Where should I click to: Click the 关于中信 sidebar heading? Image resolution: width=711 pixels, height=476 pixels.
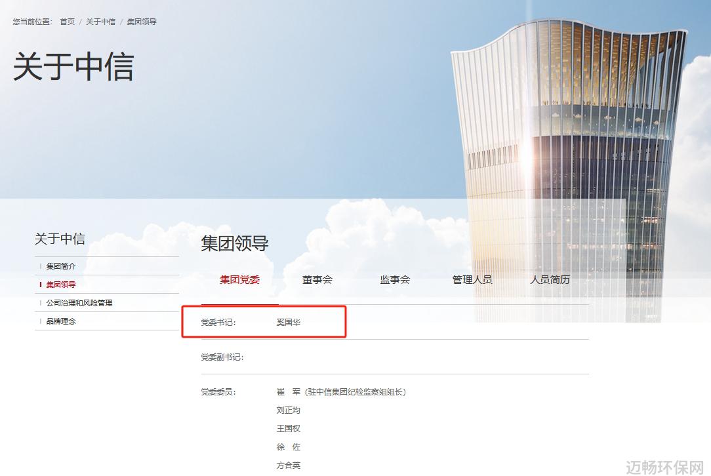coord(60,239)
